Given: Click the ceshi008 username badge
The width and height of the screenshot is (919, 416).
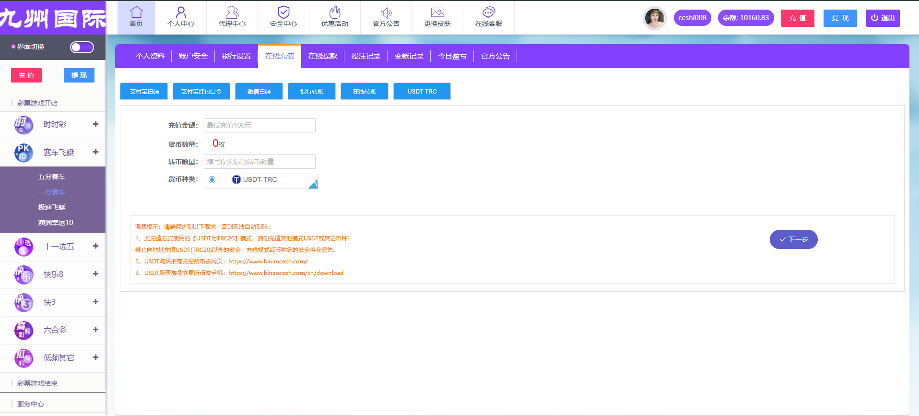Looking at the screenshot, I should pos(693,18).
